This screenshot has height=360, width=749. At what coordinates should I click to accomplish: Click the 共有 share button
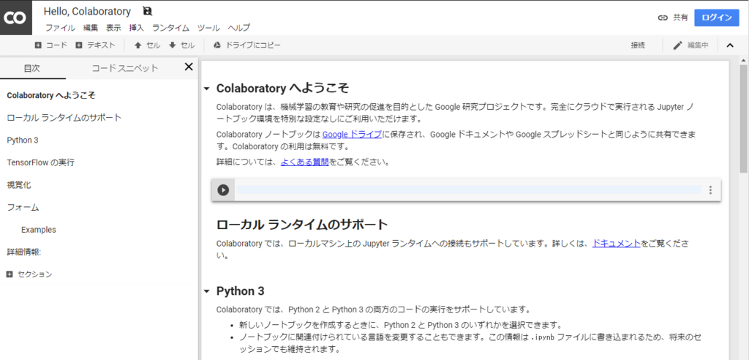tap(681, 18)
